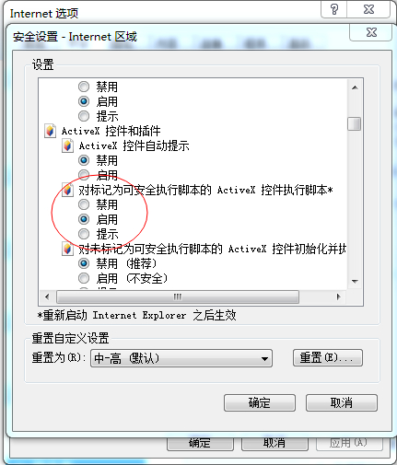The width and height of the screenshot is (397, 465).
Task: Click the down arrow of the vertical scrollbar
Action: tap(355, 281)
